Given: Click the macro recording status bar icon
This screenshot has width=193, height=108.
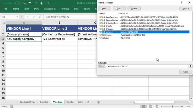Looking at the screenshot, I should coord(11,106).
